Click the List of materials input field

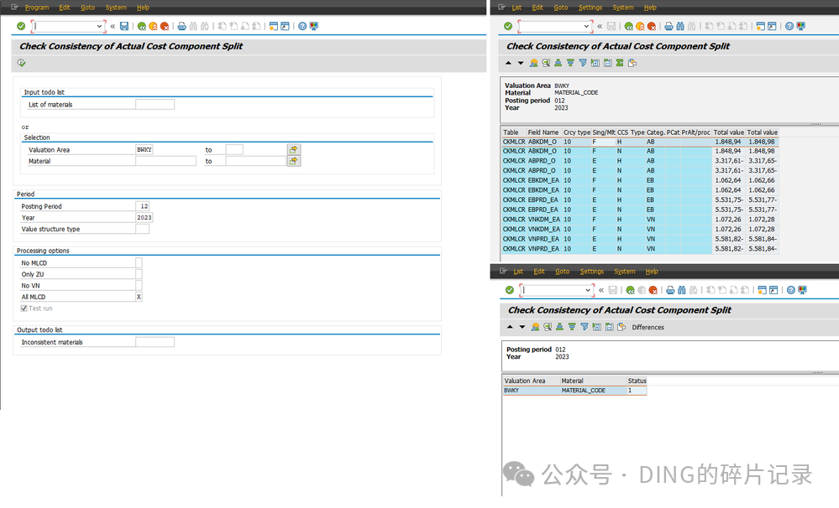point(155,104)
